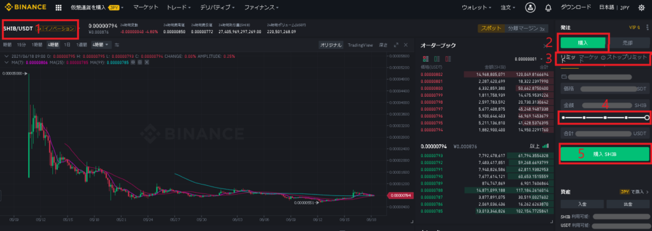Toggle the 購入 buy side
Image resolution: width=652 pixels, height=231 pixels.
pyautogui.click(x=583, y=43)
